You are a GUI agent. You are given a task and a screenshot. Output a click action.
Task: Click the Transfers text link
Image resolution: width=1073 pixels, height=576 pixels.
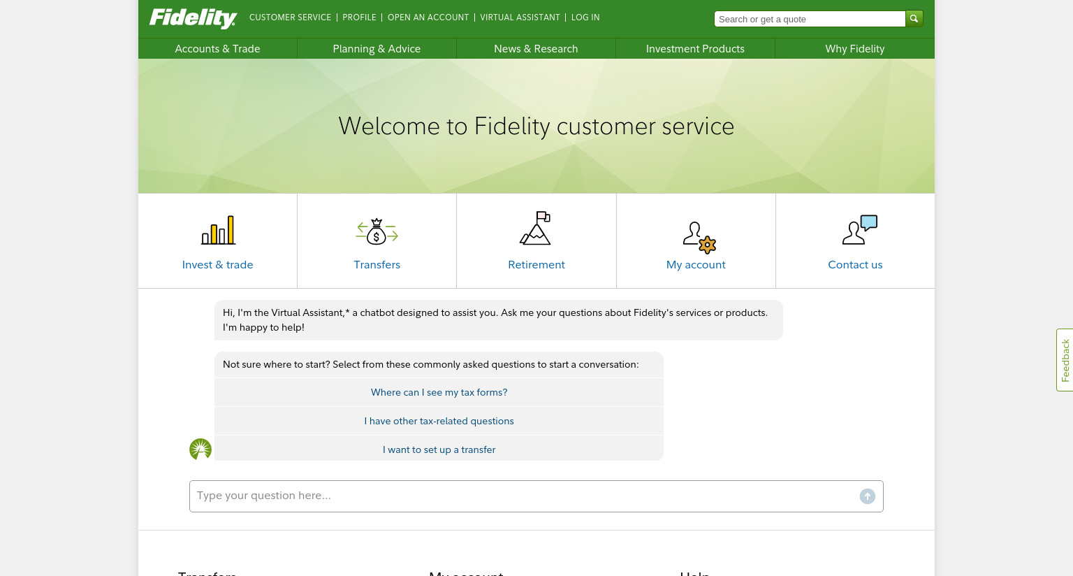click(377, 265)
